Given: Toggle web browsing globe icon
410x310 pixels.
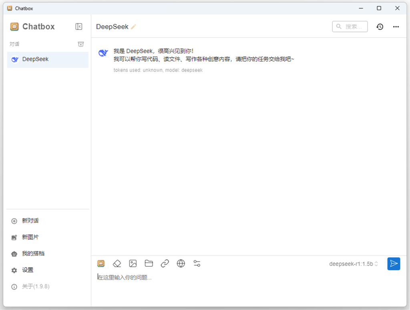Looking at the screenshot, I should pos(181,263).
